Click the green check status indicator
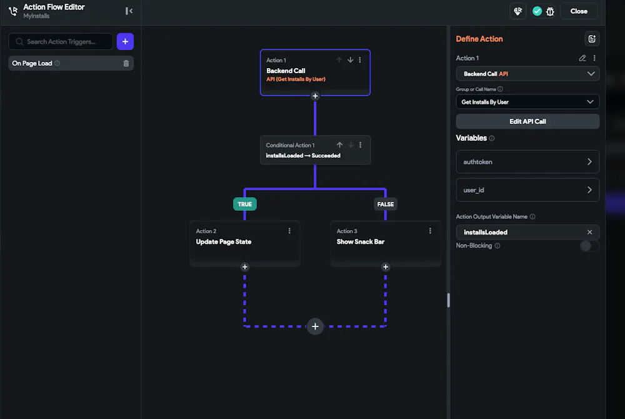The image size is (625, 419). [537, 11]
